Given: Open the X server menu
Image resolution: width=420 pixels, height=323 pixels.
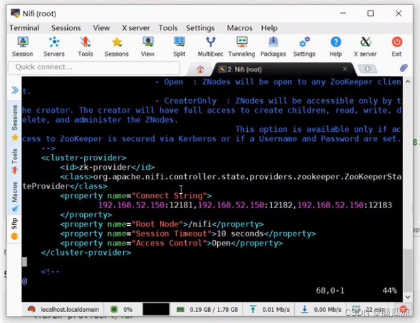Looking at the screenshot, I should click(136, 28).
